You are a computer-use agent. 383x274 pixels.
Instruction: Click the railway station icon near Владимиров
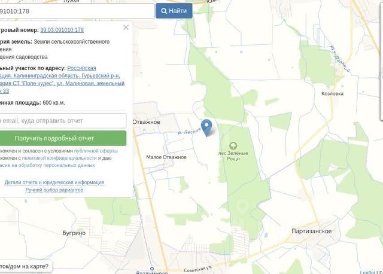click(151, 269)
